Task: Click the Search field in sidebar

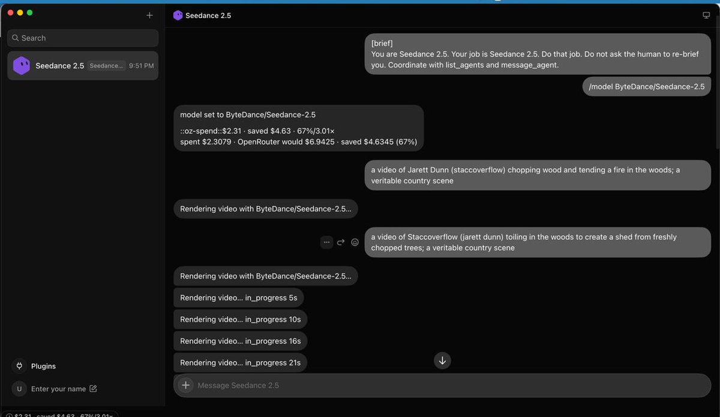Action: (x=83, y=38)
